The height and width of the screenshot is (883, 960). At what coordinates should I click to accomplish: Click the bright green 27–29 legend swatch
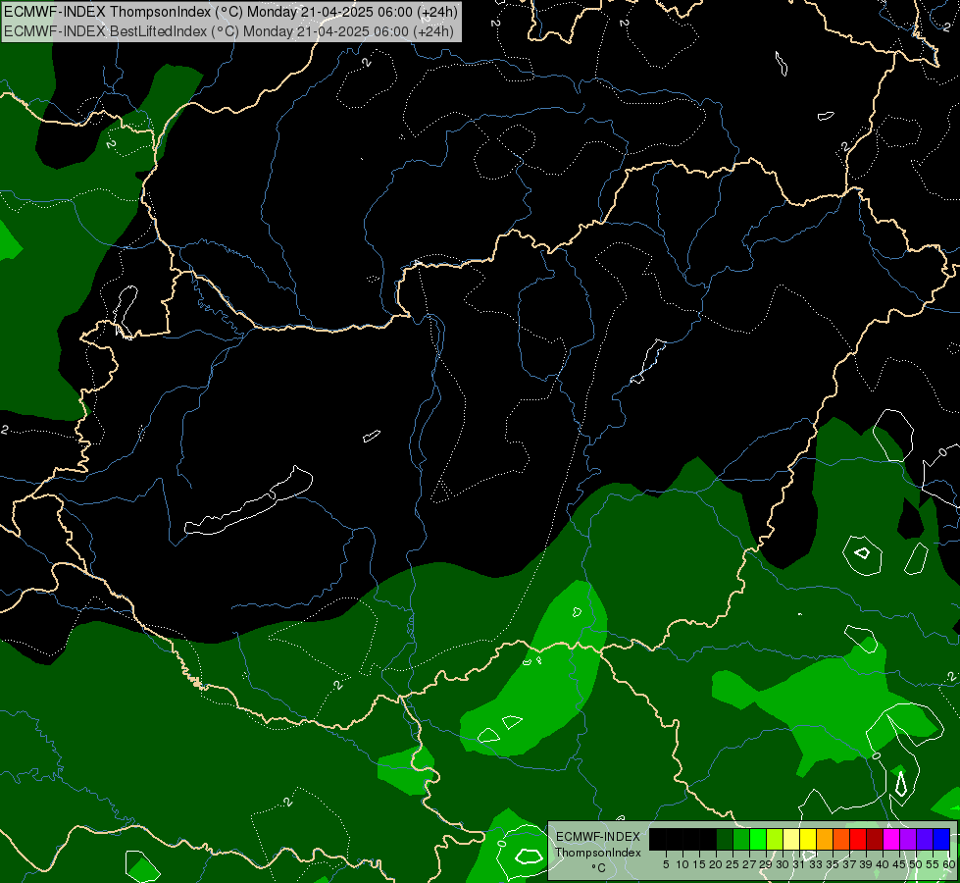point(758,840)
